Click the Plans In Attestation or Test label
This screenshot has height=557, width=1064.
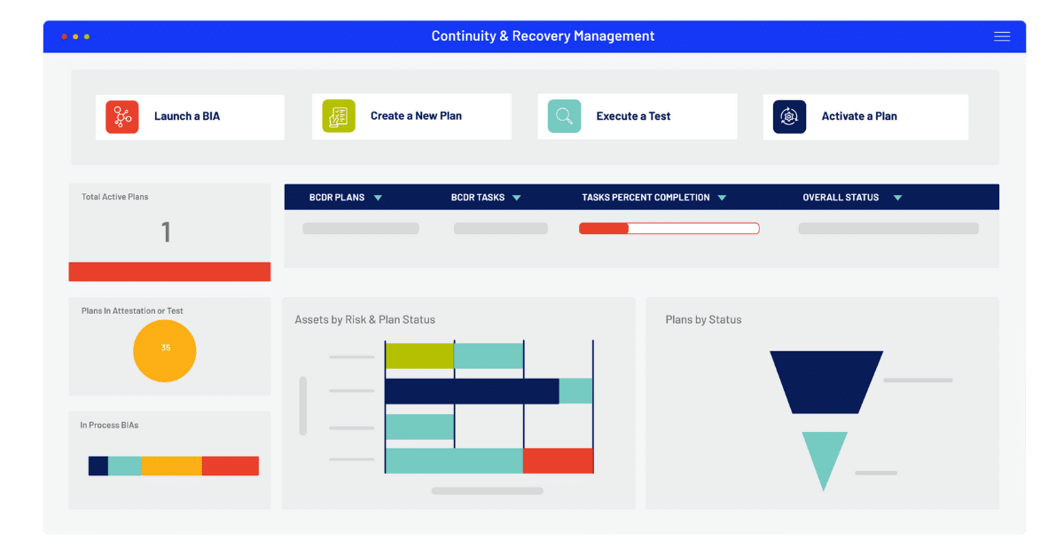pos(132,311)
